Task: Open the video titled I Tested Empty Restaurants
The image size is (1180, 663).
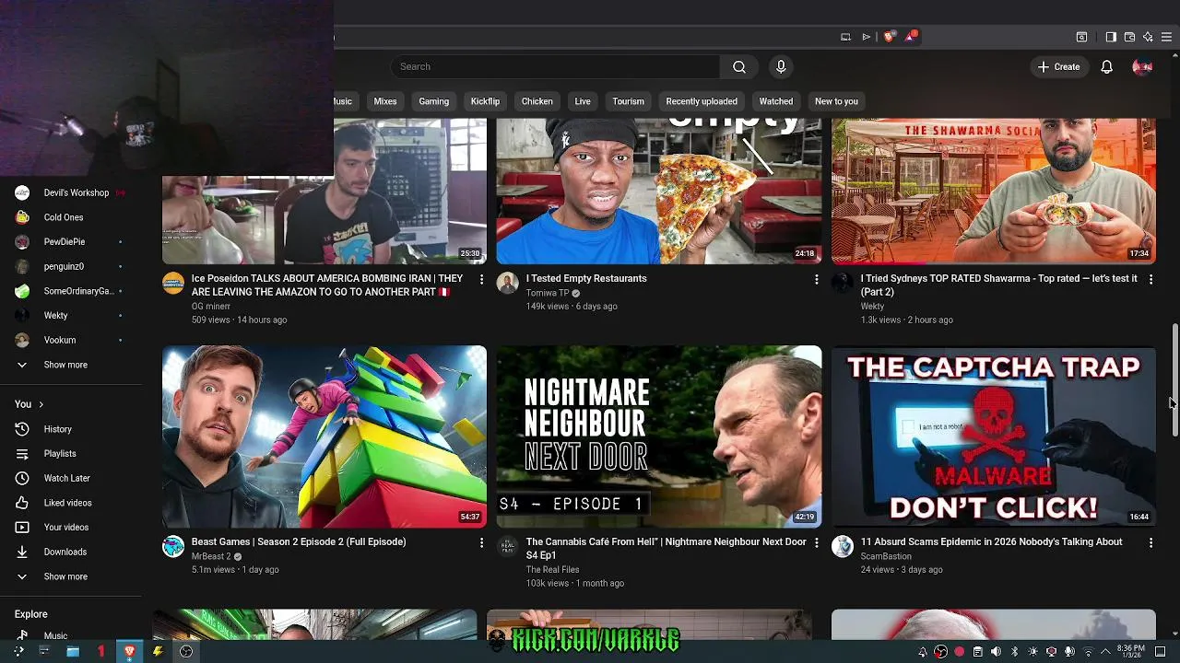Action: pyautogui.click(x=586, y=278)
